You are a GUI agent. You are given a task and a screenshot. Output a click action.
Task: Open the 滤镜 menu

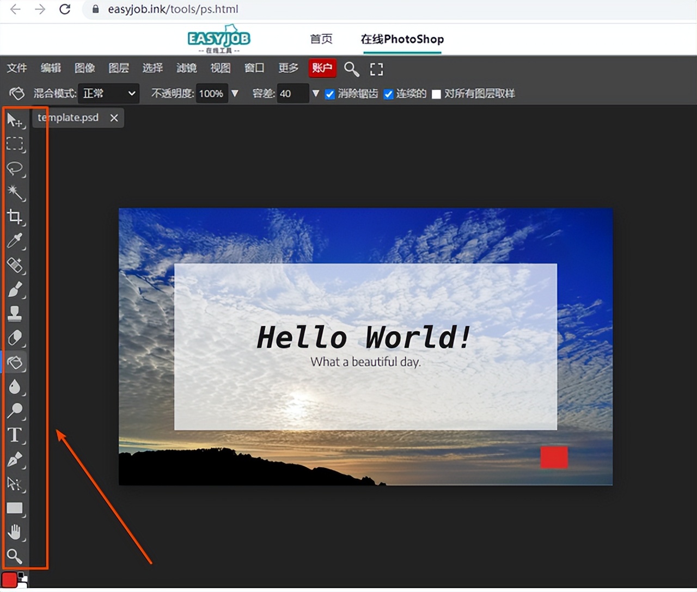pyautogui.click(x=186, y=68)
